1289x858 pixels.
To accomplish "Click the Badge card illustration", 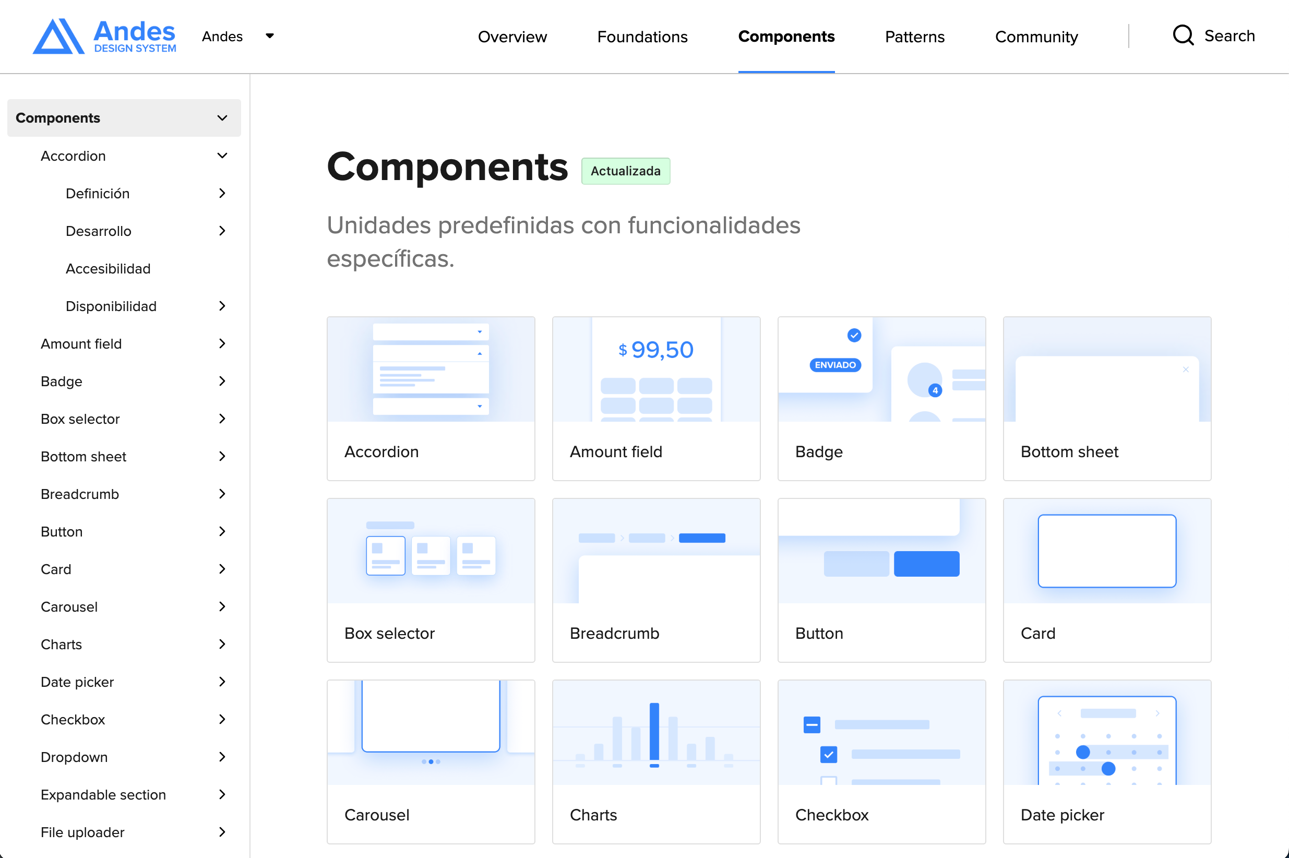I will (x=881, y=370).
